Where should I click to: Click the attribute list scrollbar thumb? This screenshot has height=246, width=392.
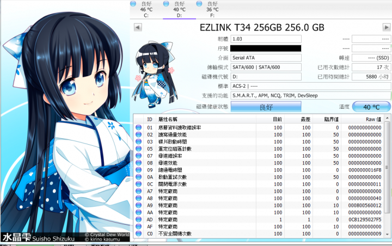(387, 168)
